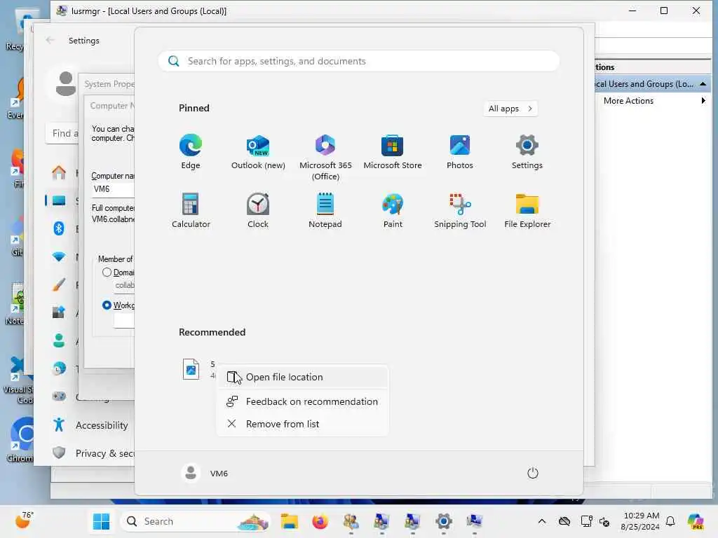Select the Domain radio button

click(107, 273)
